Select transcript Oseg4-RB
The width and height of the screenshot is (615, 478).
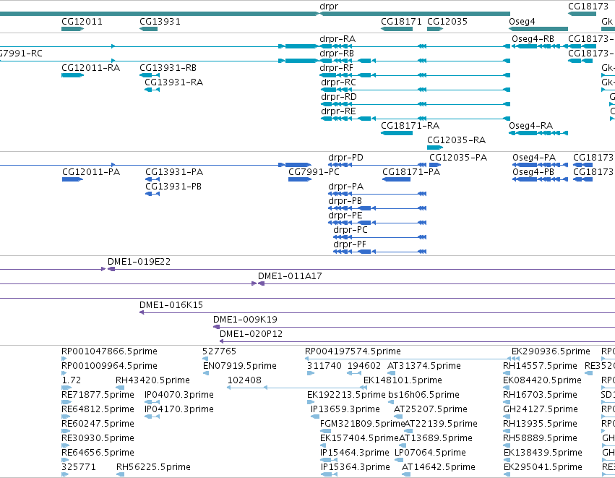[533, 39]
